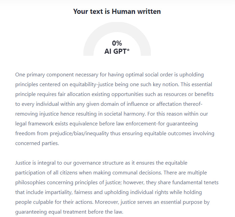Screen dimensions: 235x217
Task: Click the 'AI GPT*' label
Action: pos(117,51)
